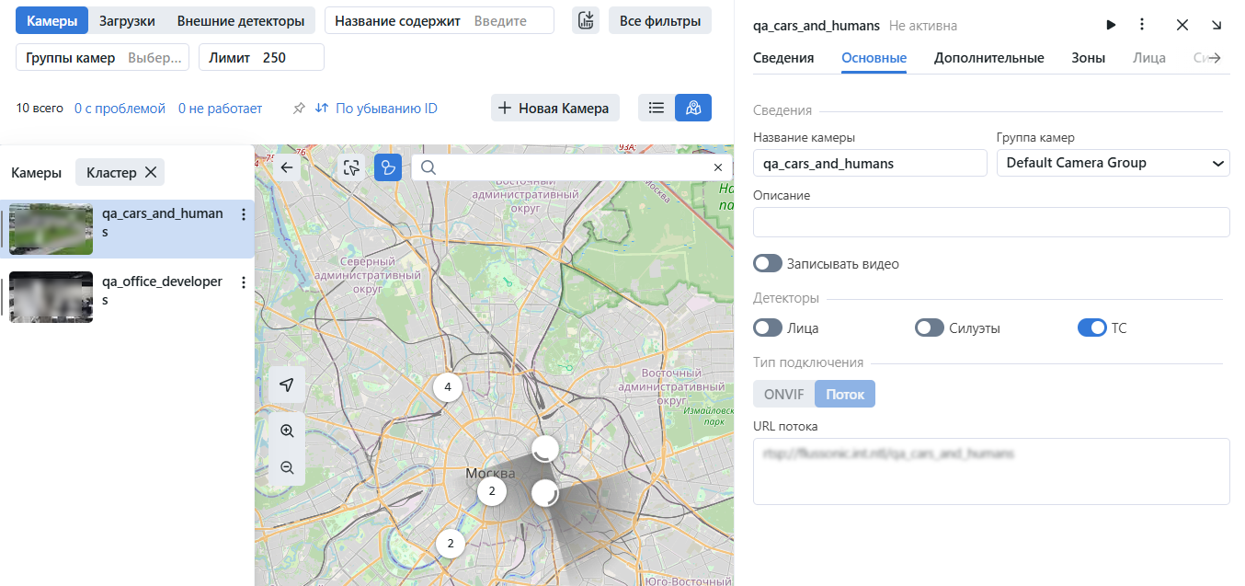Open the three-dot menu in camera panel header

[x=1141, y=25]
